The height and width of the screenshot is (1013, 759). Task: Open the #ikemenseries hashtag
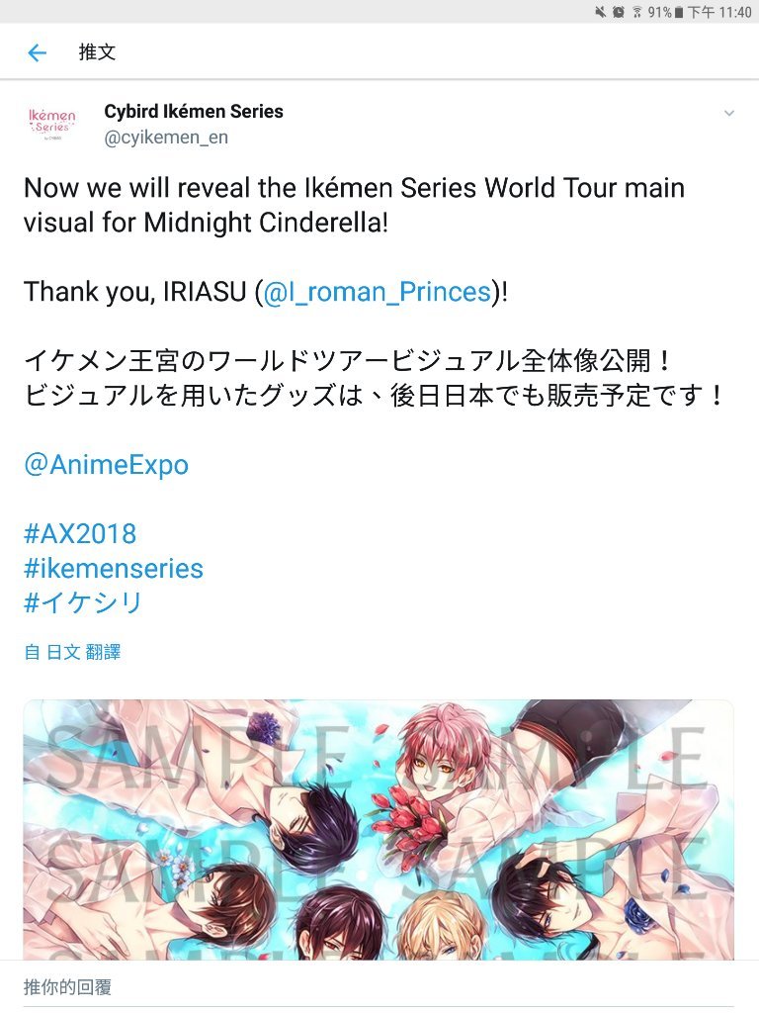(x=114, y=569)
